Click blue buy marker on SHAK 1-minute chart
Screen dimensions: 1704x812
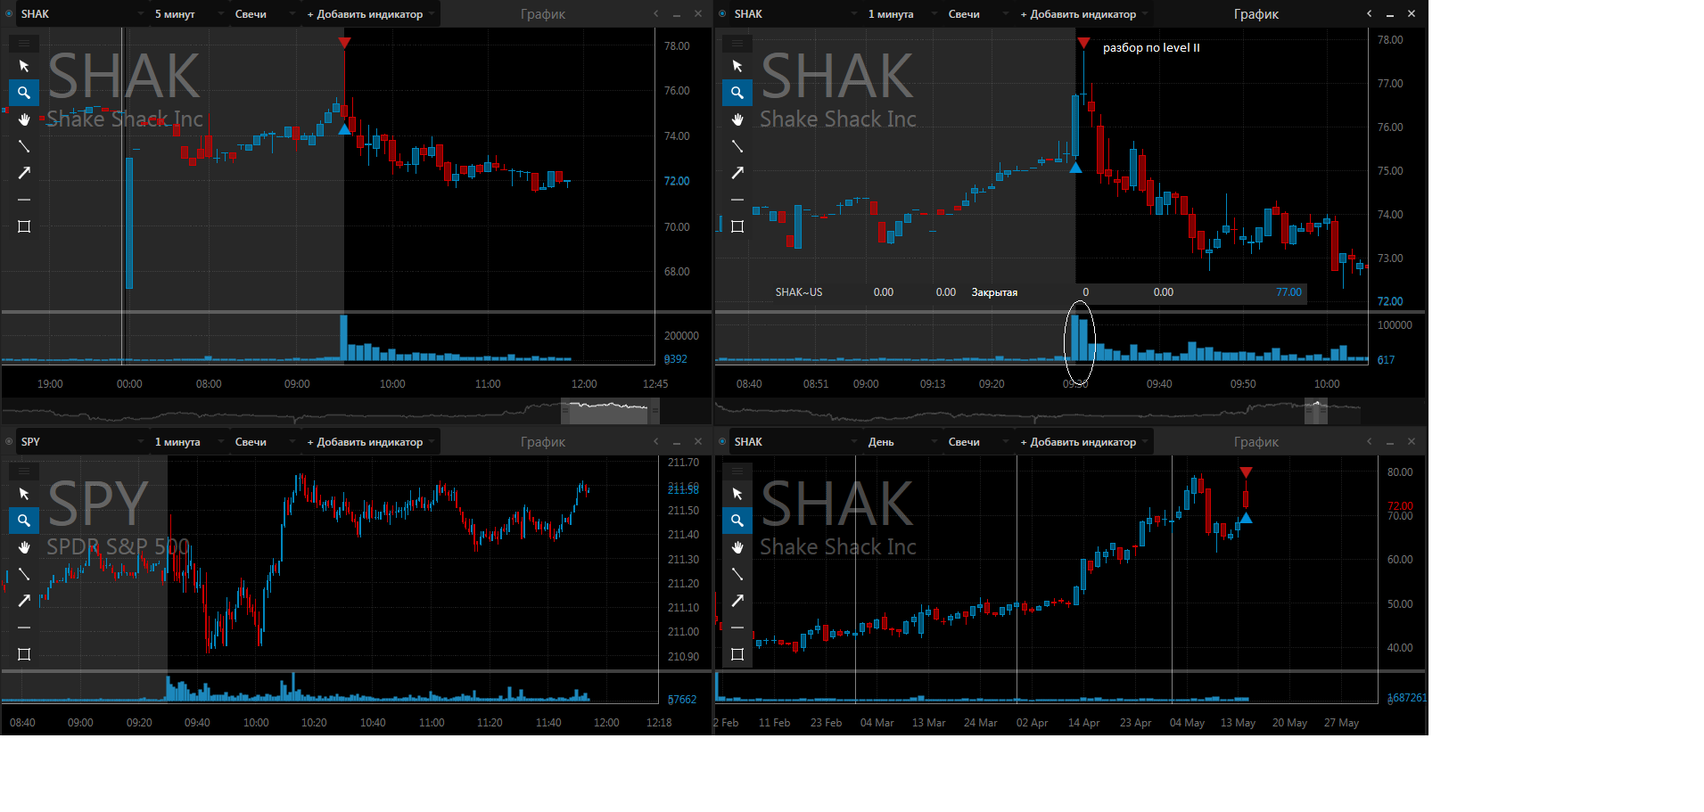(x=1075, y=167)
